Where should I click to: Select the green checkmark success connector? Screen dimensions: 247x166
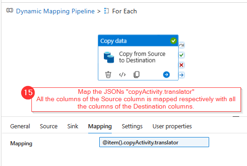[x=181, y=55]
